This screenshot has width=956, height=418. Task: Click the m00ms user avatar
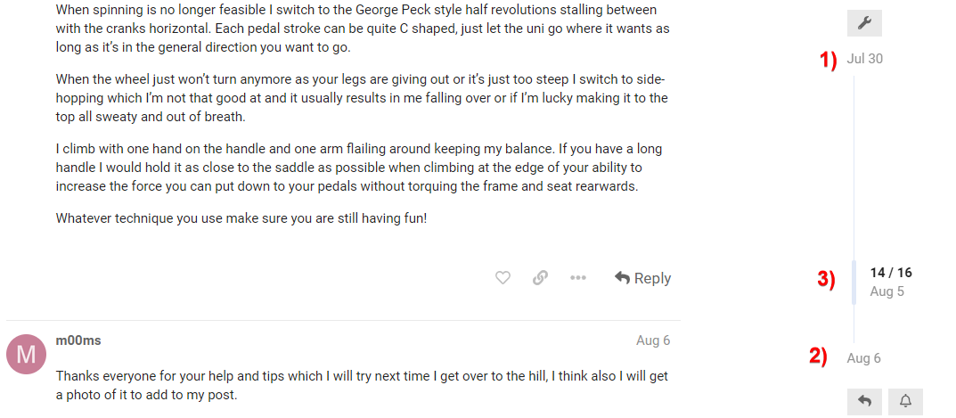27,355
